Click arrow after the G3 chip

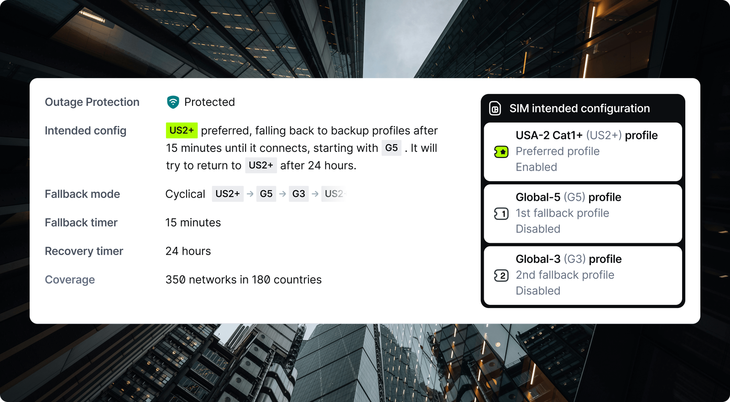(x=315, y=194)
